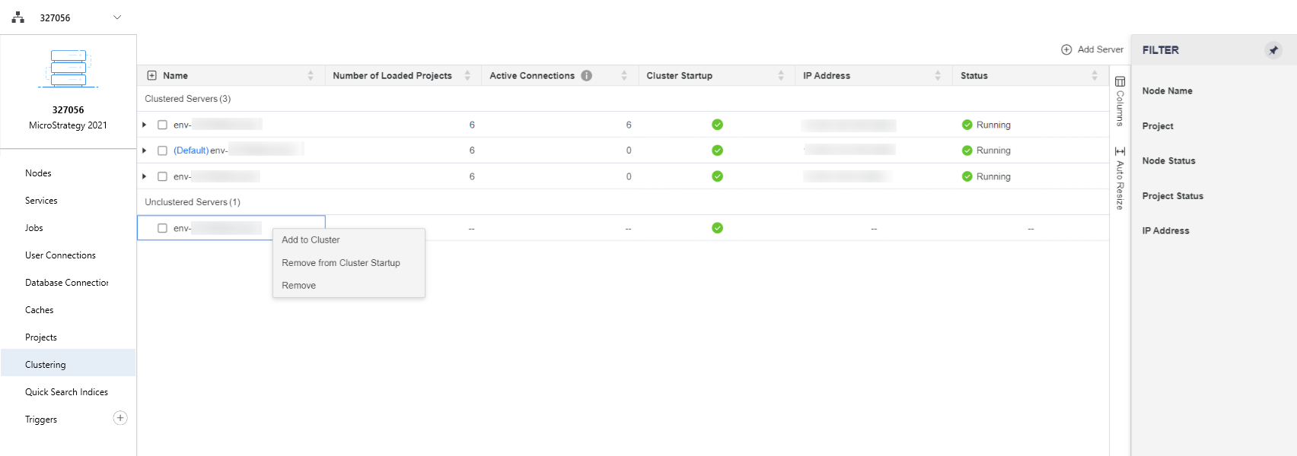Click the Auto Resize icon
This screenshot has height=456, width=1297.
(x=1120, y=151)
